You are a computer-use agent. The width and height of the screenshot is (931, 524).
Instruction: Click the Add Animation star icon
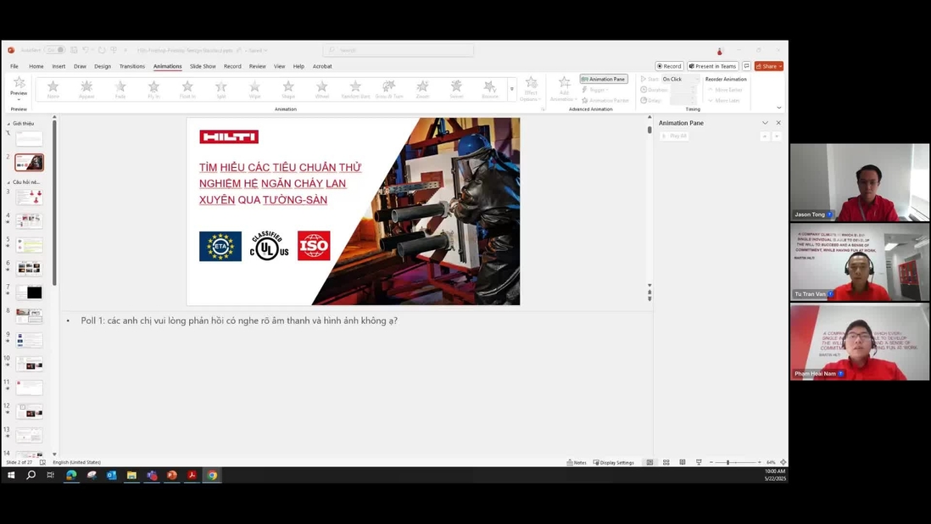coord(564,83)
